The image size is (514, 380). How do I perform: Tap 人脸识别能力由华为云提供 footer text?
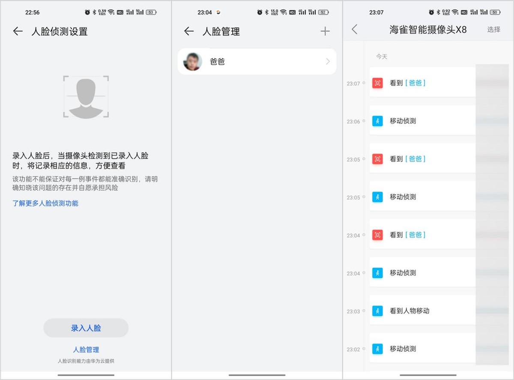pyautogui.click(x=86, y=361)
